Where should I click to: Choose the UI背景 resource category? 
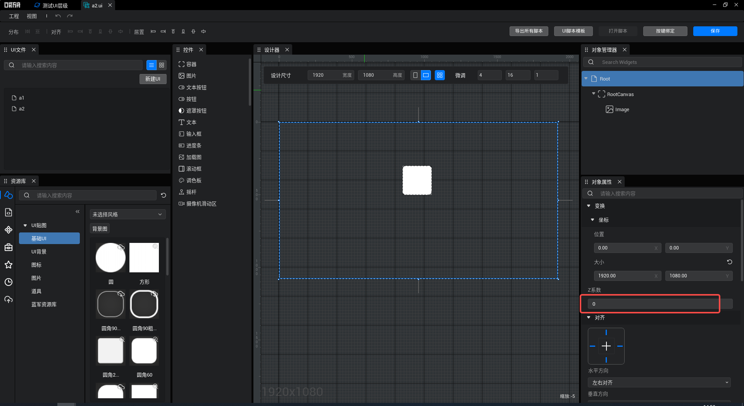click(39, 251)
